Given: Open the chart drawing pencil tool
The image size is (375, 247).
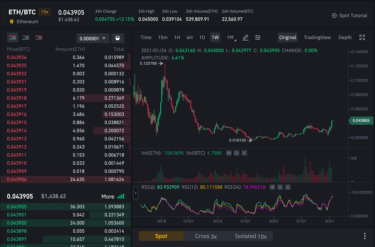Looking at the screenshot, I should [245, 38].
